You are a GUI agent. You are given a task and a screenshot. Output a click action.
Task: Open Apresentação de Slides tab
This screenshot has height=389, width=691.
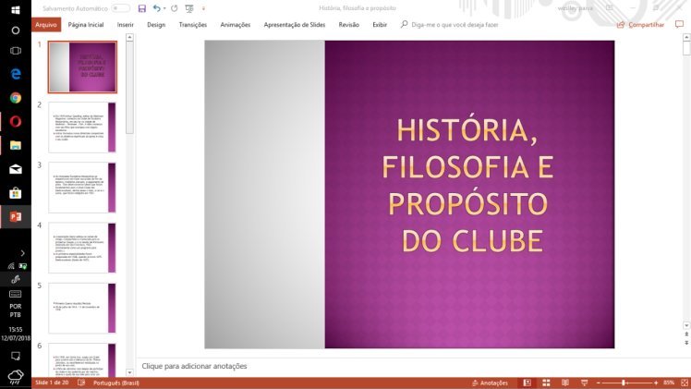point(295,25)
